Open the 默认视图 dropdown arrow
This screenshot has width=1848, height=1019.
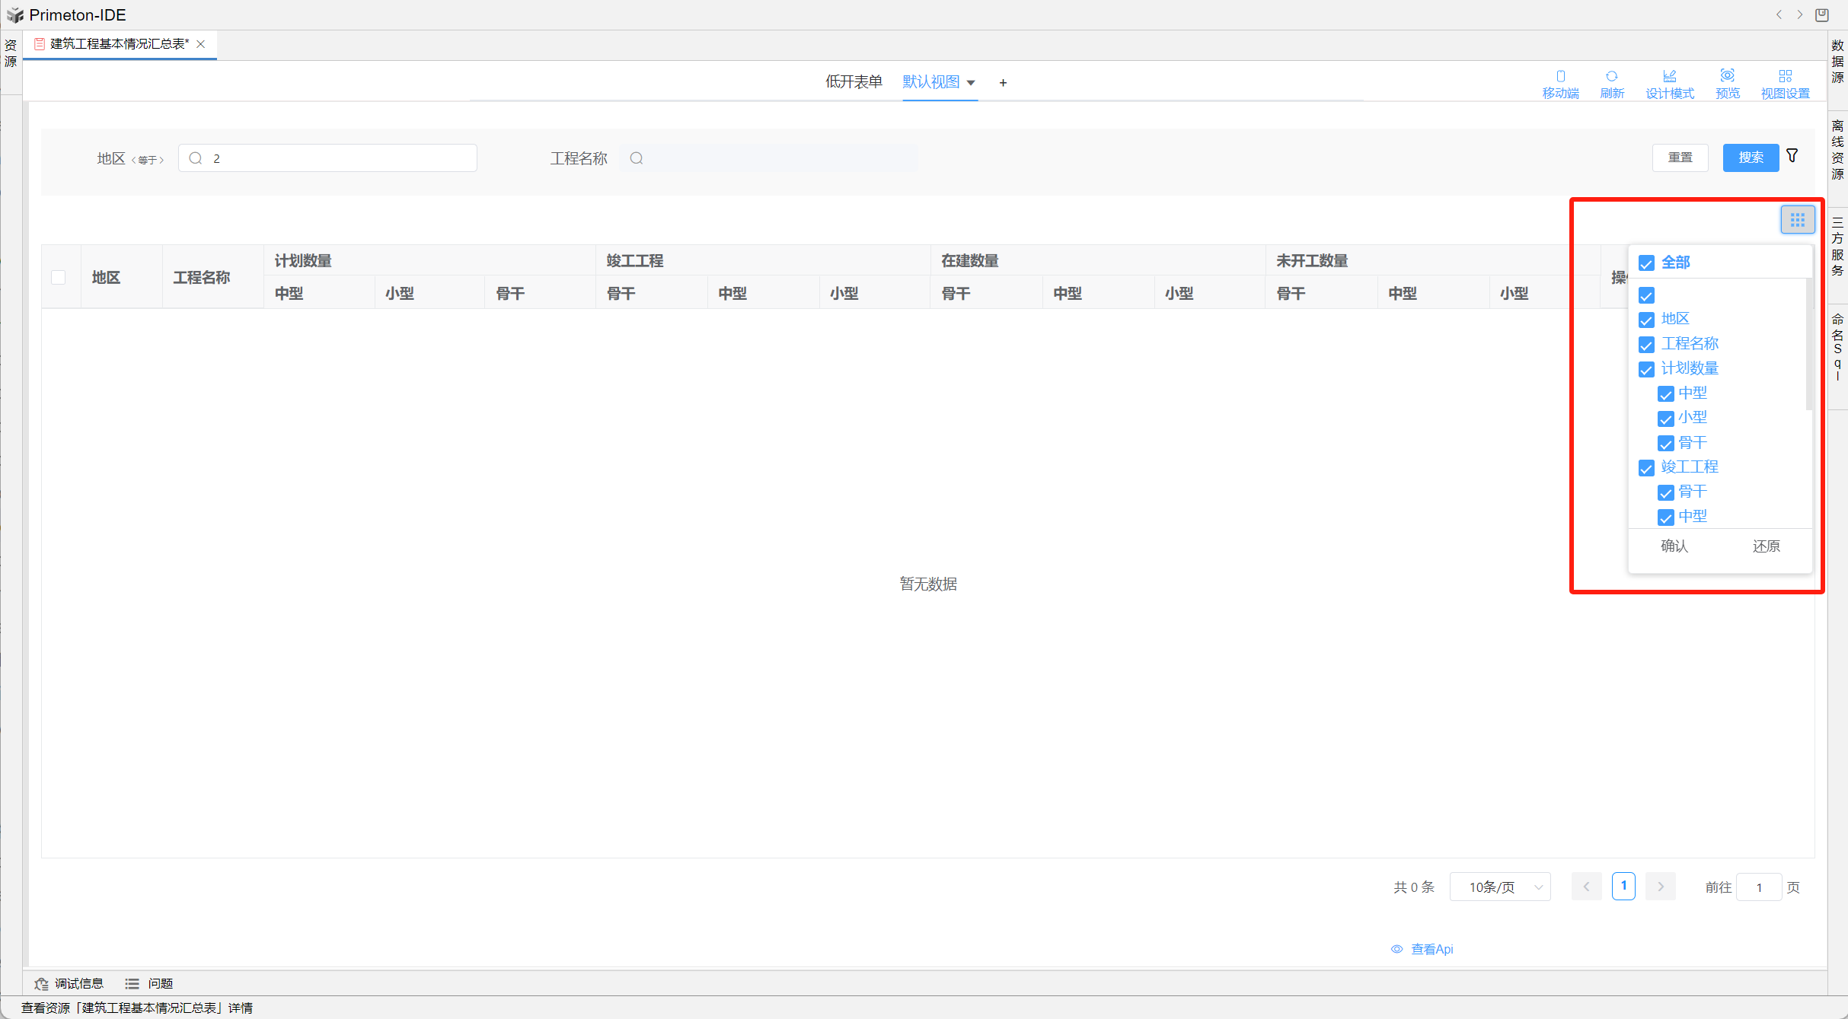[971, 83]
